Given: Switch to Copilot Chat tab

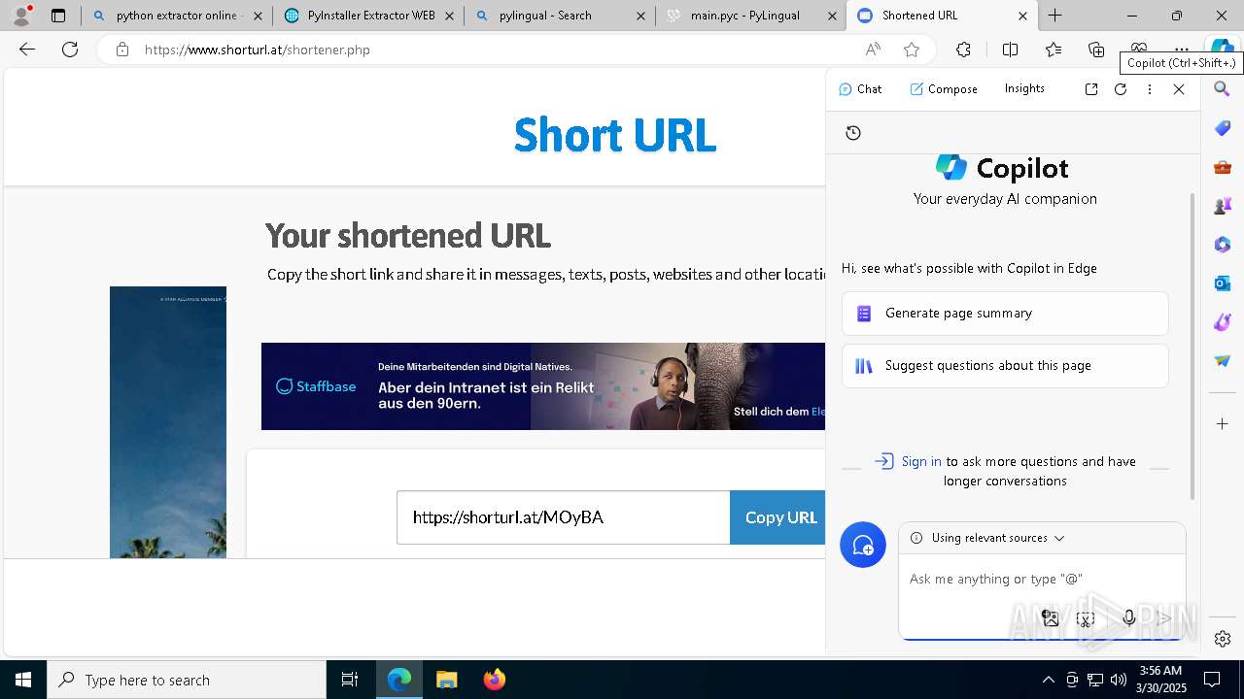Looking at the screenshot, I should [860, 89].
